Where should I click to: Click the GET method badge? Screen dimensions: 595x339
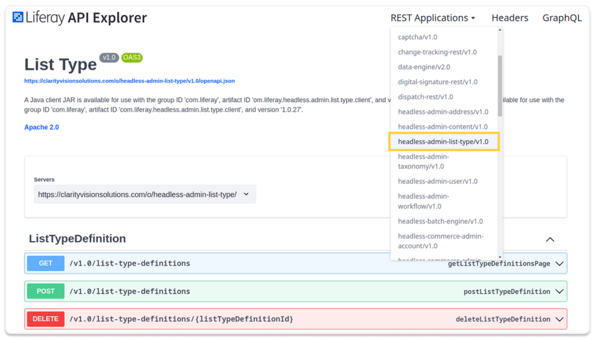tap(46, 263)
